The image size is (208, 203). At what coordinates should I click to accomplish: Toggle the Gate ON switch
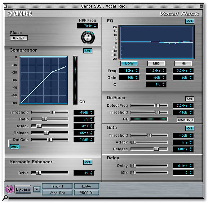coord(190,128)
